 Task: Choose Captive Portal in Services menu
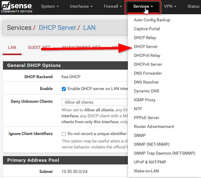click(147, 29)
